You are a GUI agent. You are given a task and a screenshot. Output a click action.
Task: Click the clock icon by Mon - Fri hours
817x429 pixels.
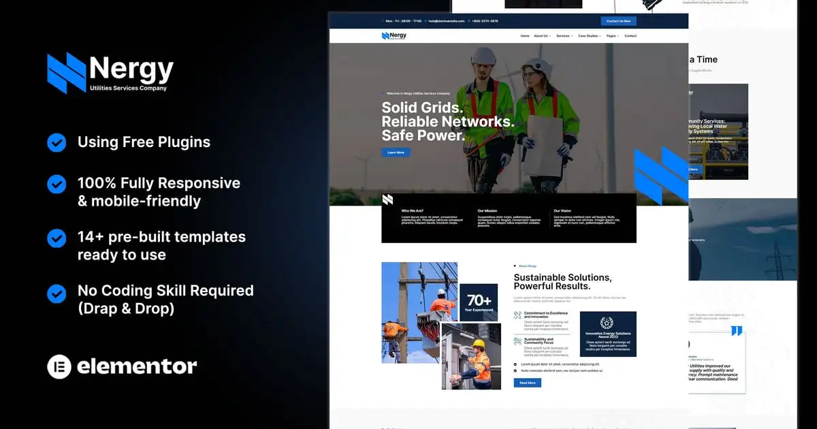pyautogui.click(x=383, y=21)
